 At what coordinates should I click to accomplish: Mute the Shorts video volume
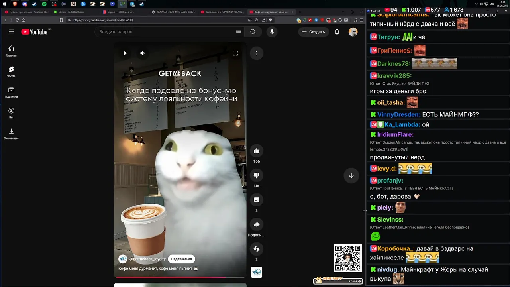(x=143, y=53)
